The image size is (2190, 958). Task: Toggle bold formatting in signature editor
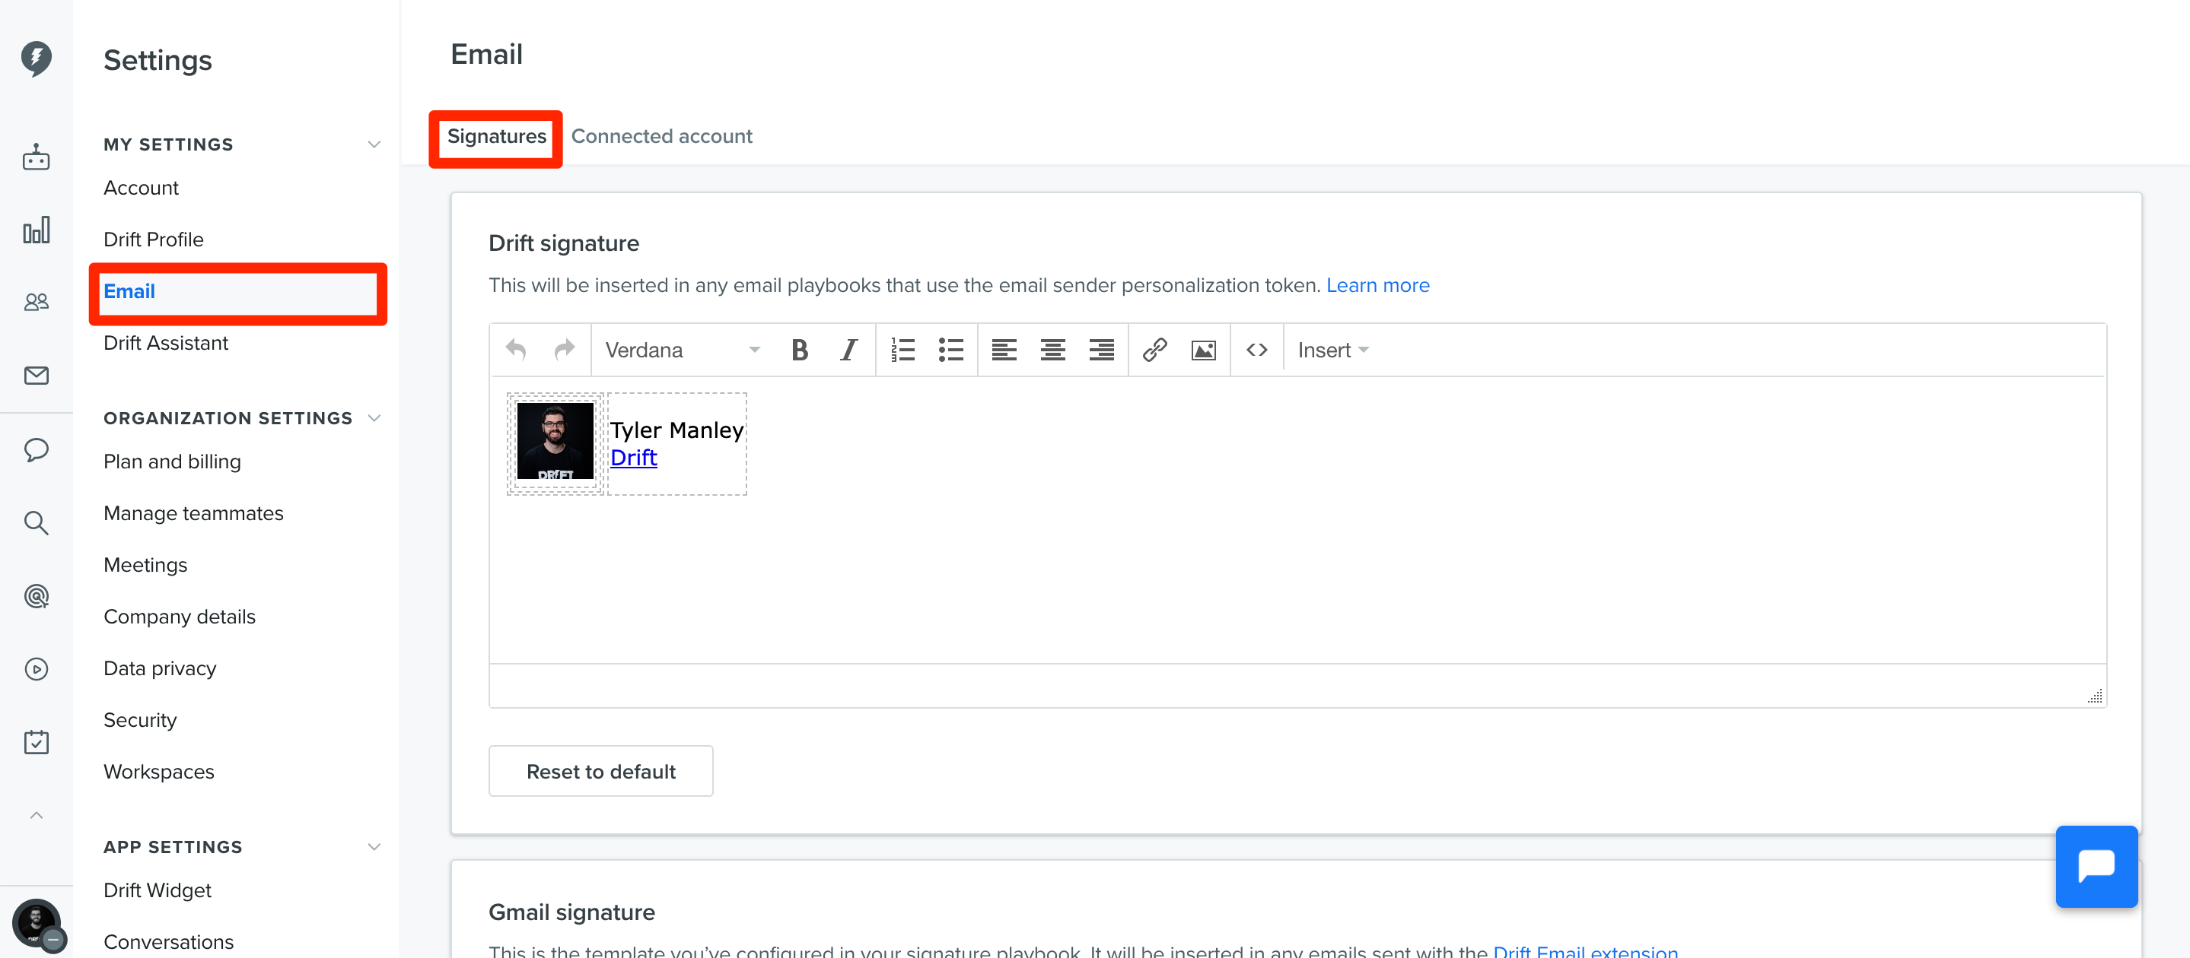(799, 350)
